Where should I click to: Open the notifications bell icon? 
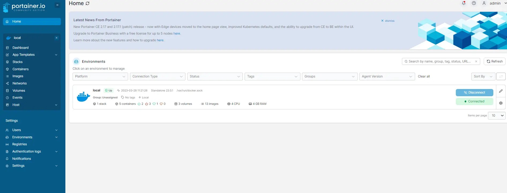[464, 3]
